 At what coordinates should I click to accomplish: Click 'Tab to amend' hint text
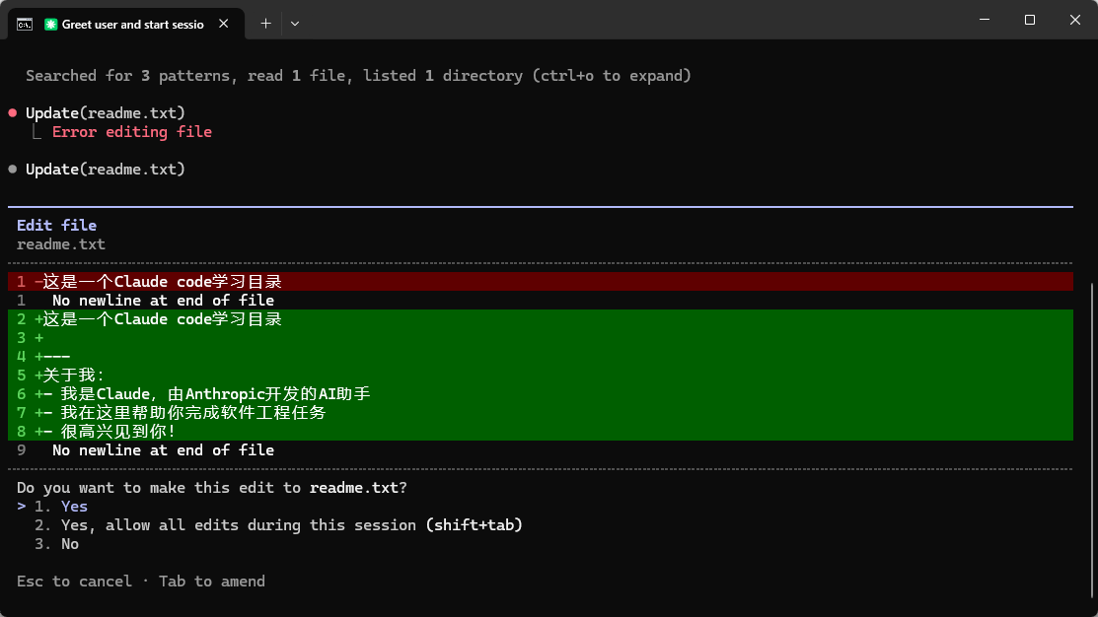pyautogui.click(x=211, y=582)
